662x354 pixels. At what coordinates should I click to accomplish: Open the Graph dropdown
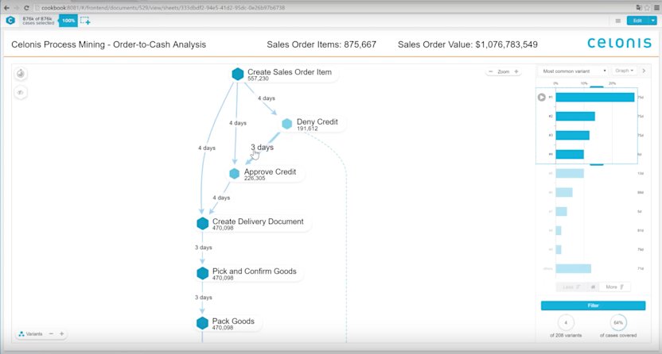pos(624,71)
